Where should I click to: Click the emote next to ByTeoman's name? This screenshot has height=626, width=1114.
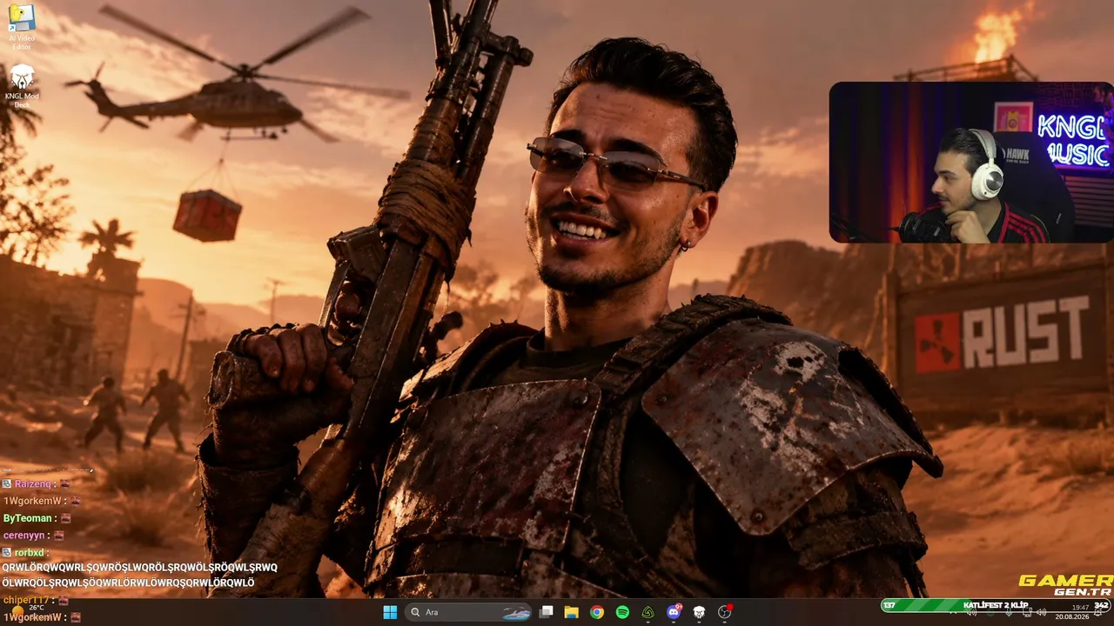(x=66, y=518)
